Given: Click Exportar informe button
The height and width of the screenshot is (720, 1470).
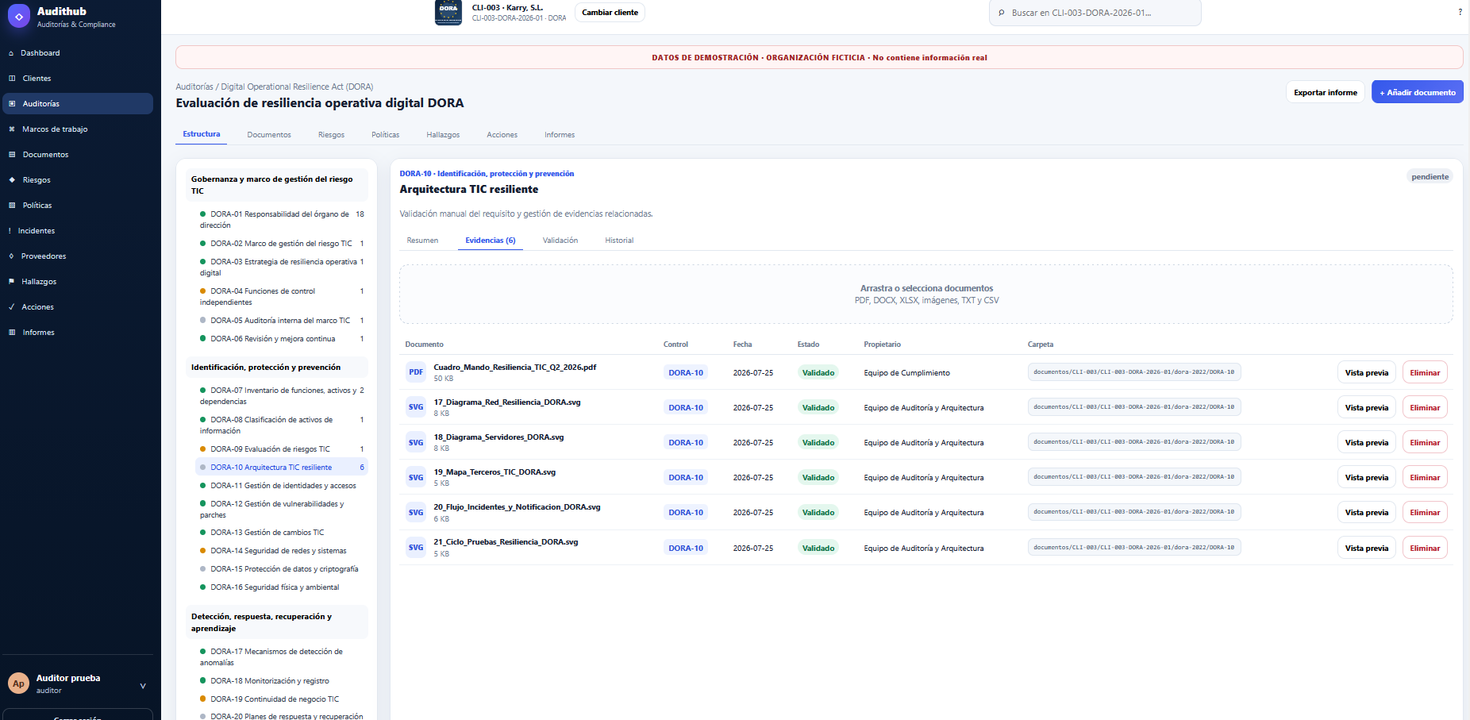Looking at the screenshot, I should click(x=1326, y=92).
